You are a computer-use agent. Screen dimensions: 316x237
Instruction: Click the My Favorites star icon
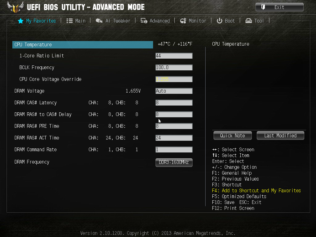click(21, 21)
